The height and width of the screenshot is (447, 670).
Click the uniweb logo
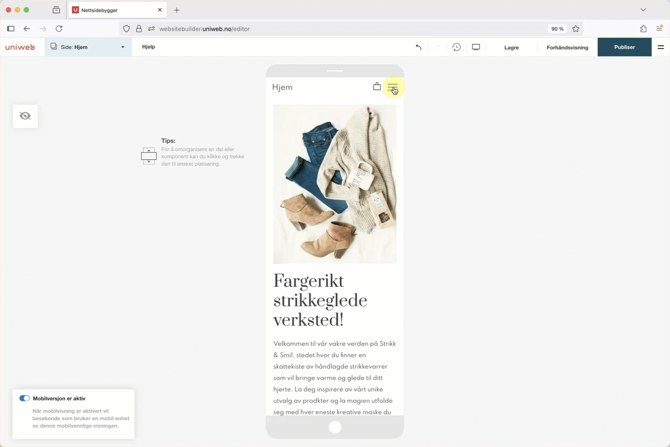coord(20,47)
